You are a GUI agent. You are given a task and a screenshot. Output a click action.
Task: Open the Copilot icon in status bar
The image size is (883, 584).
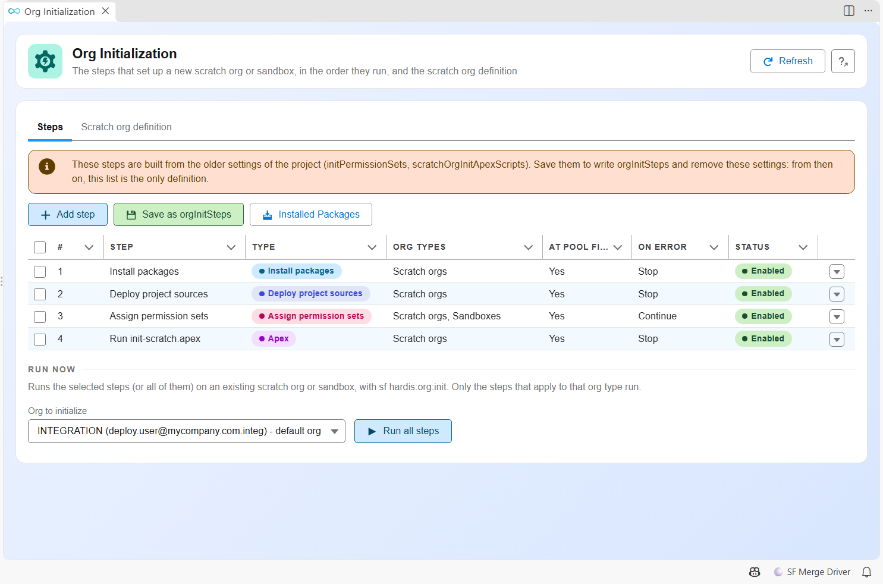click(x=755, y=572)
